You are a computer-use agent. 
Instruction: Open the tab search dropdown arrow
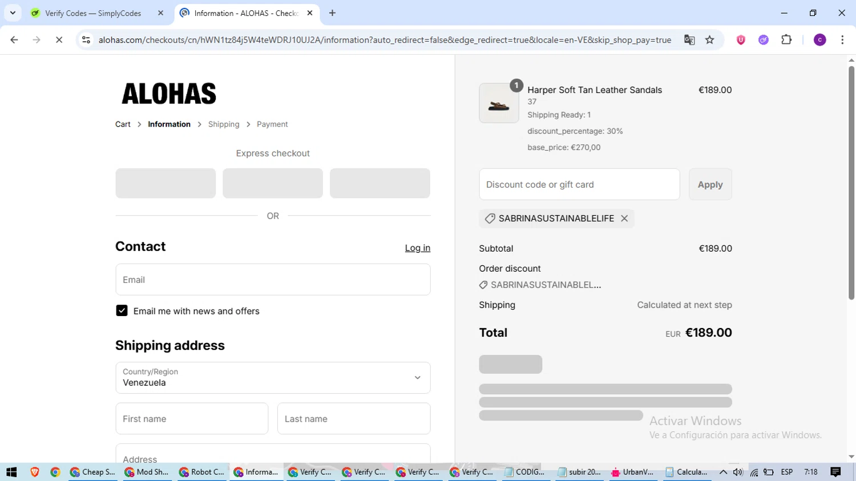[x=13, y=13]
